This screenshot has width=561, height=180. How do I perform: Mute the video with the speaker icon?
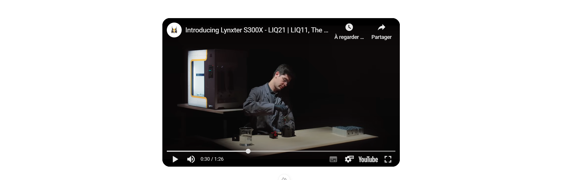(x=191, y=159)
